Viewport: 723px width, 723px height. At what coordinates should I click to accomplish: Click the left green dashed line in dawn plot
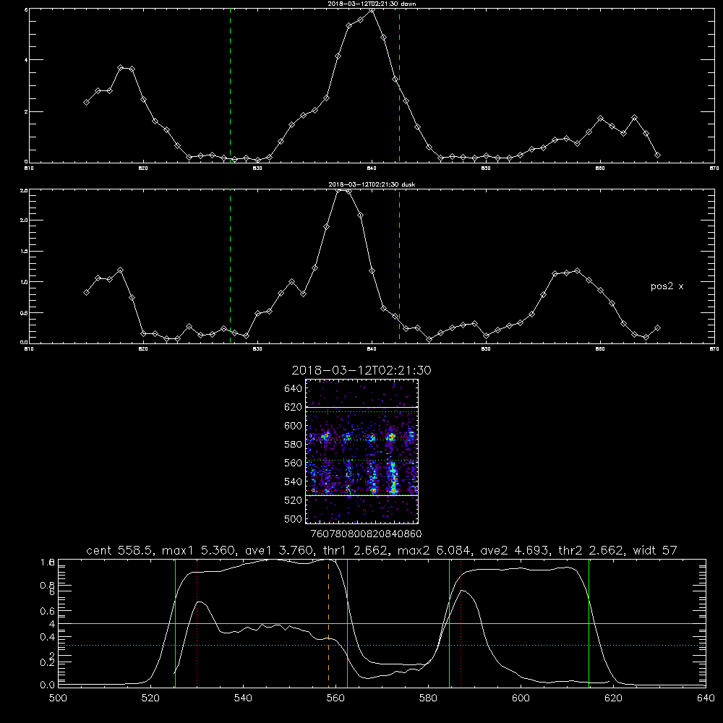click(x=230, y=85)
